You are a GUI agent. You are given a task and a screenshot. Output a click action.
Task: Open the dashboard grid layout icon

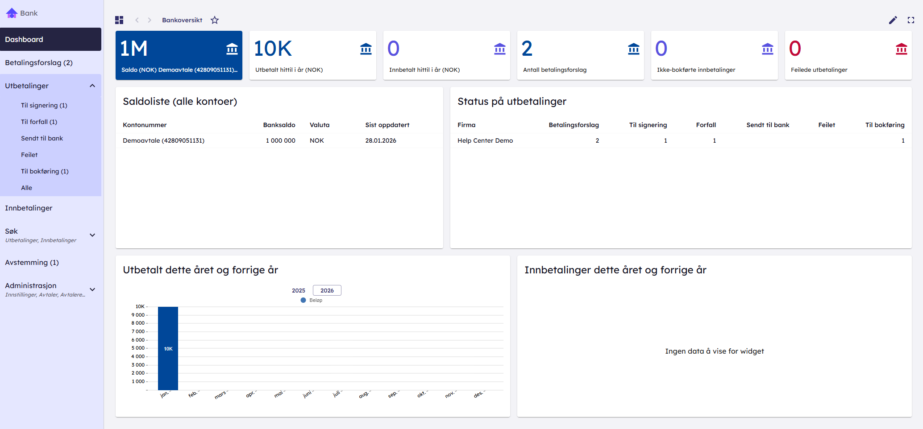[x=119, y=20]
